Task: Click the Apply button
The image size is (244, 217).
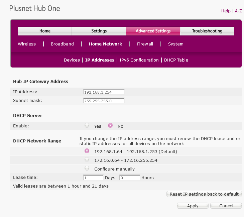Action: 193,206
